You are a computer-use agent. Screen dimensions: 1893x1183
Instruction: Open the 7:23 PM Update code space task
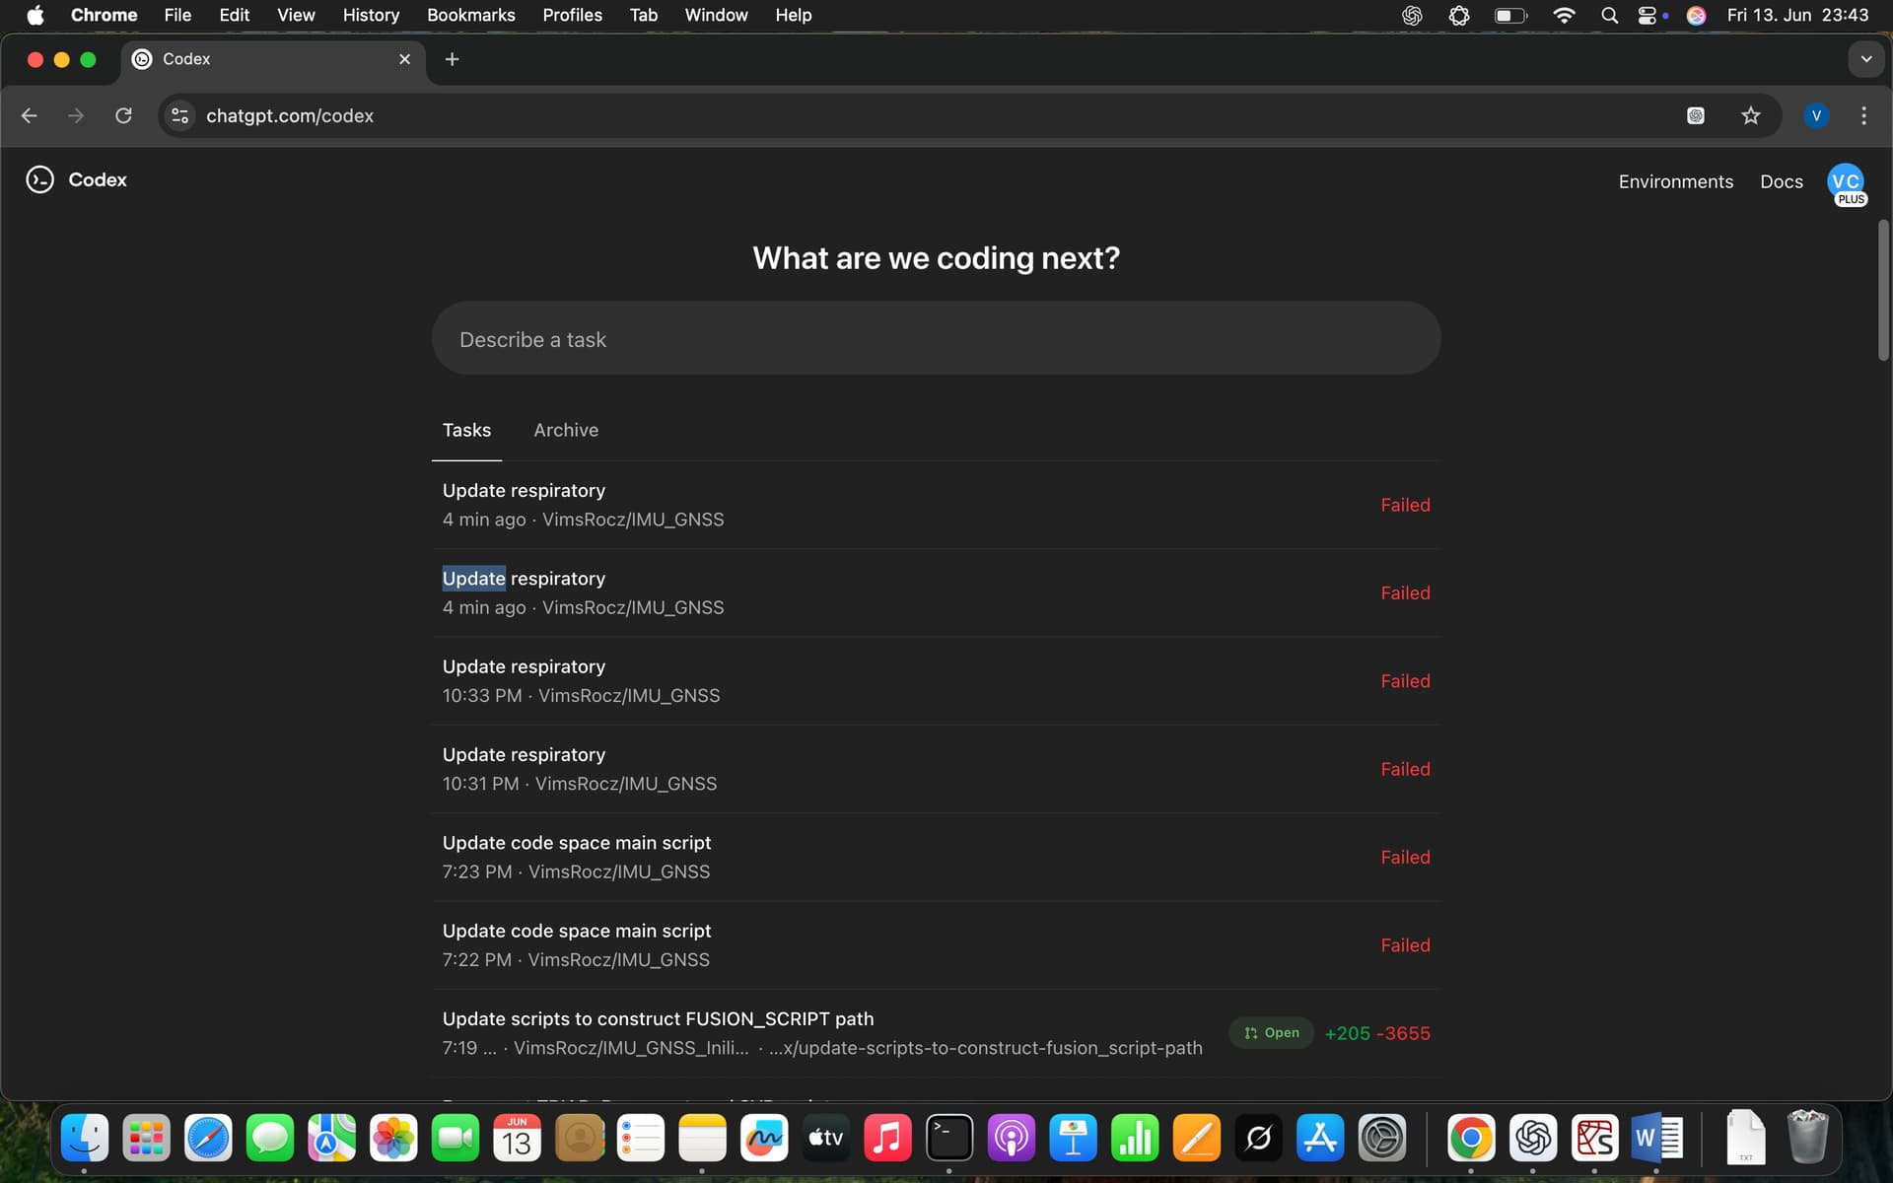pos(936,858)
